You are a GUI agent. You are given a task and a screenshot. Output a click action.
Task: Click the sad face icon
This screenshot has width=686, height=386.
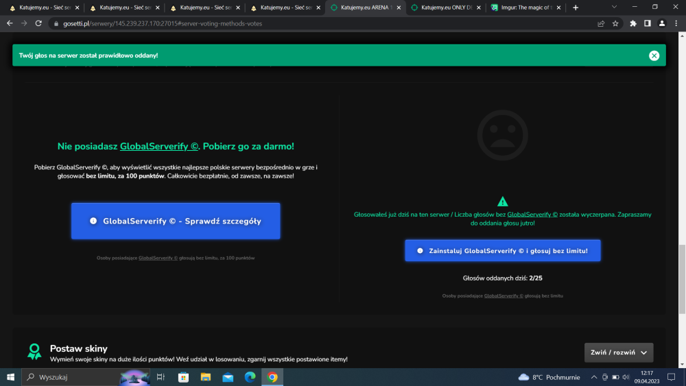(x=502, y=135)
